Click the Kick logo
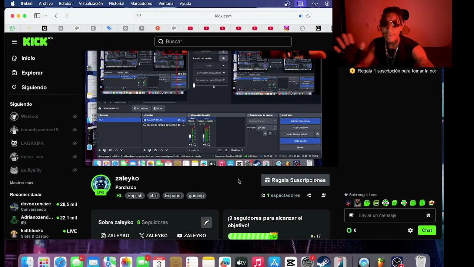474x267 pixels. [x=38, y=42]
